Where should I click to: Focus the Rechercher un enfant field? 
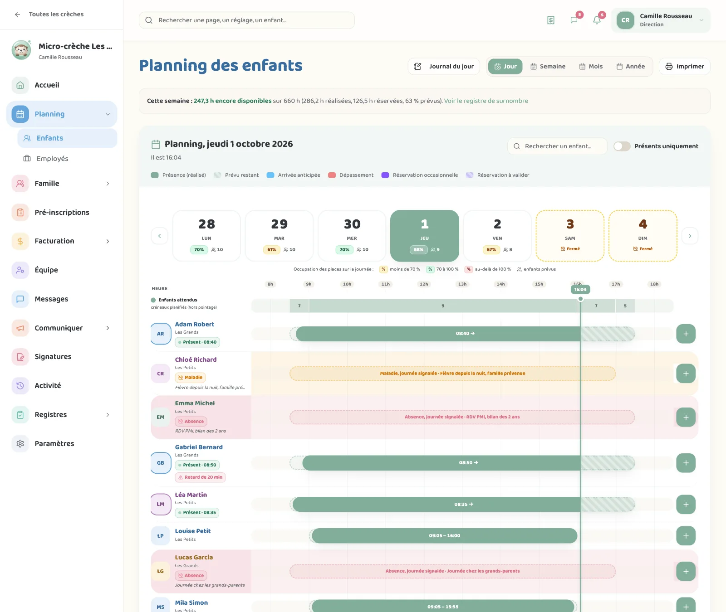click(x=557, y=146)
